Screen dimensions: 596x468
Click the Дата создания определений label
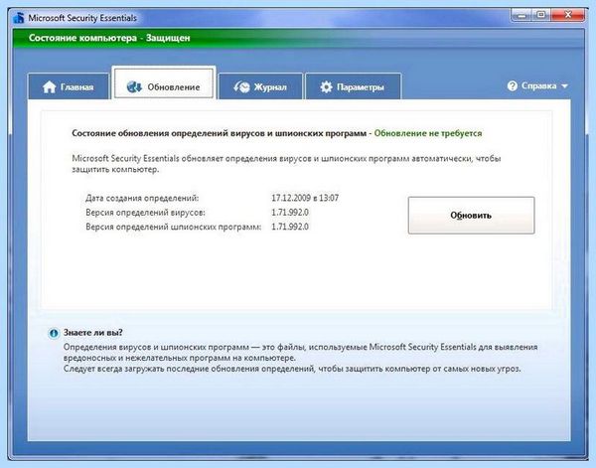click(x=142, y=198)
